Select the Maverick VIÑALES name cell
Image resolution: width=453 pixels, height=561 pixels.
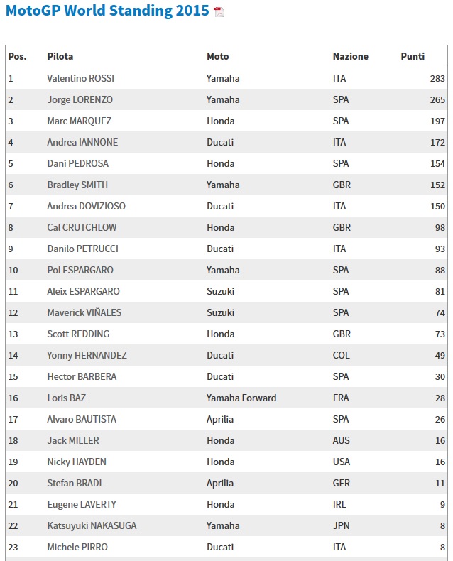coord(84,312)
